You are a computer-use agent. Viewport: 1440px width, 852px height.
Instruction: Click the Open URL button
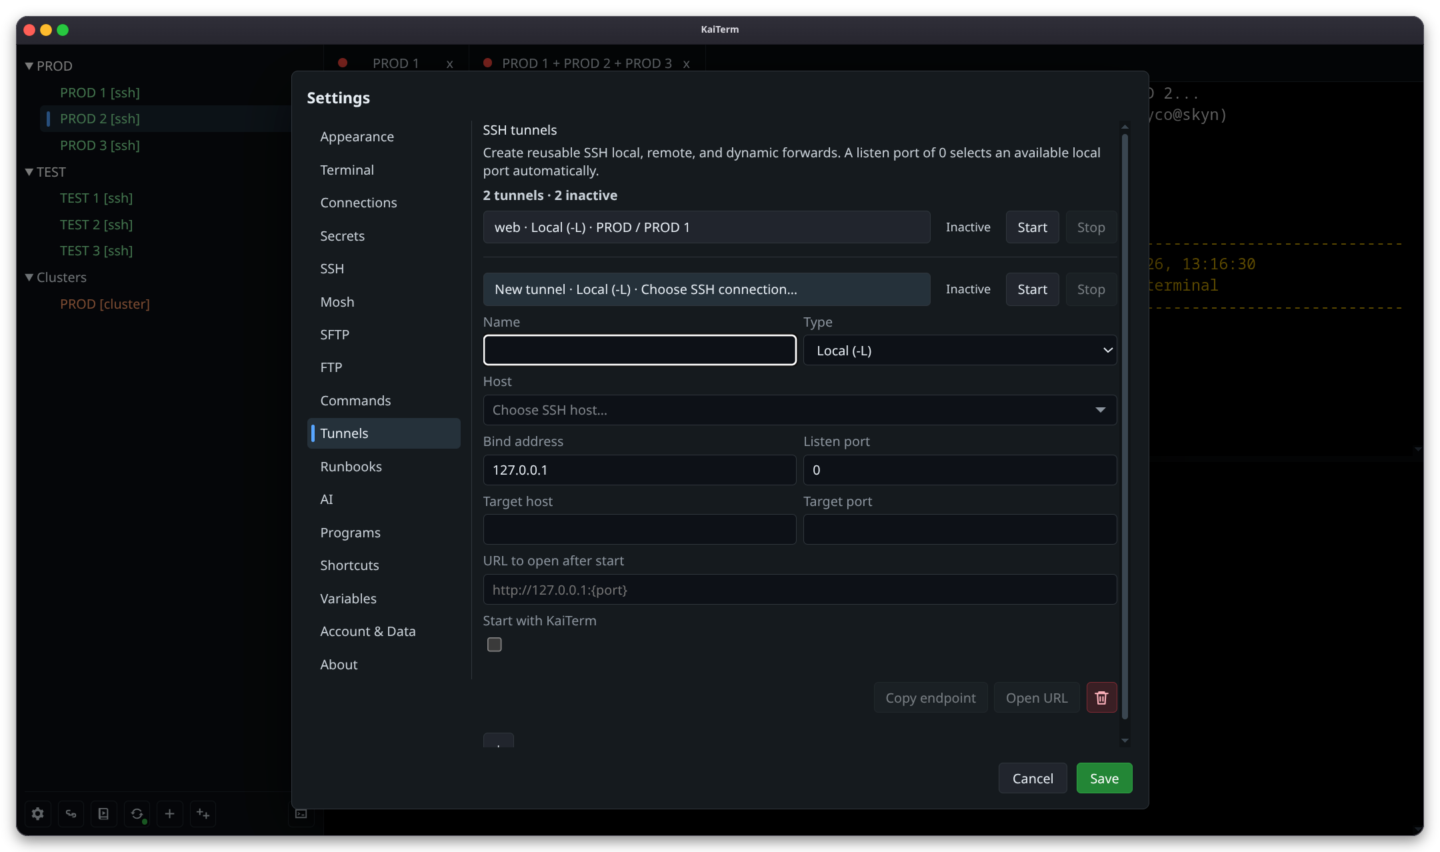(x=1036, y=698)
